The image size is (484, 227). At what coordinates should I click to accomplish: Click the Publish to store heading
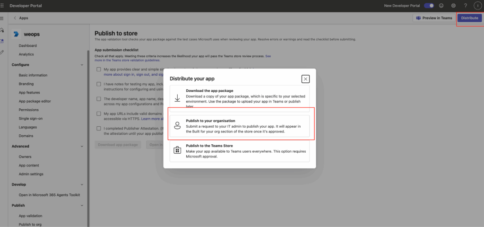(116, 34)
